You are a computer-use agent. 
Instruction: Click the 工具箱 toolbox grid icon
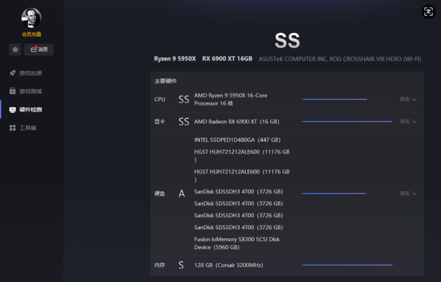(12, 128)
